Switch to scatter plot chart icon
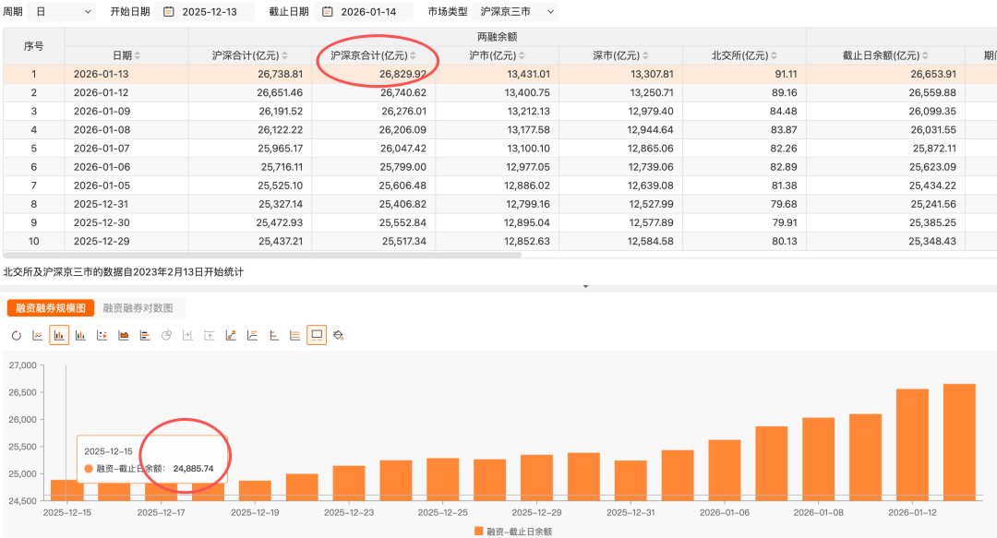Screen dimensions: 997x538 coord(102,335)
